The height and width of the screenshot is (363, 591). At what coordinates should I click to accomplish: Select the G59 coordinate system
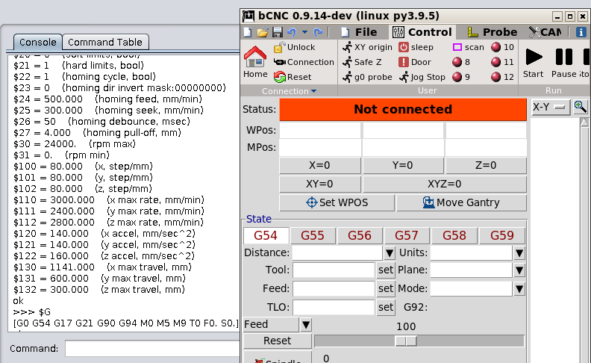501,235
